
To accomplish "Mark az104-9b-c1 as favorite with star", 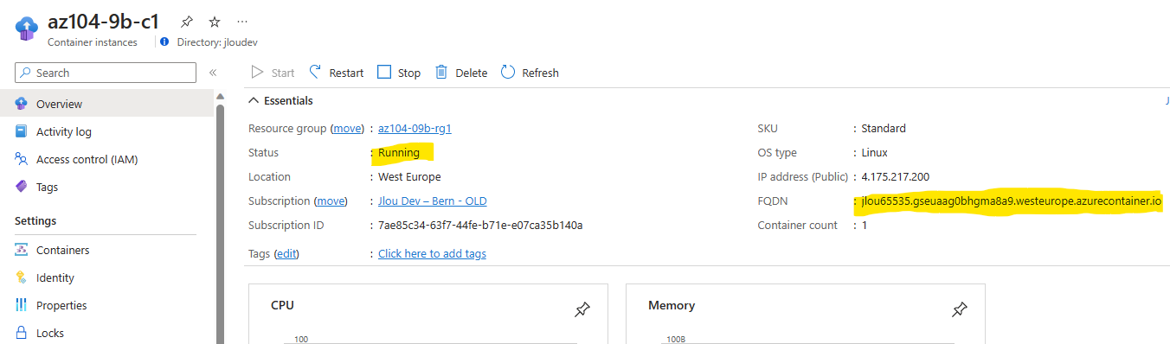I will click(215, 22).
